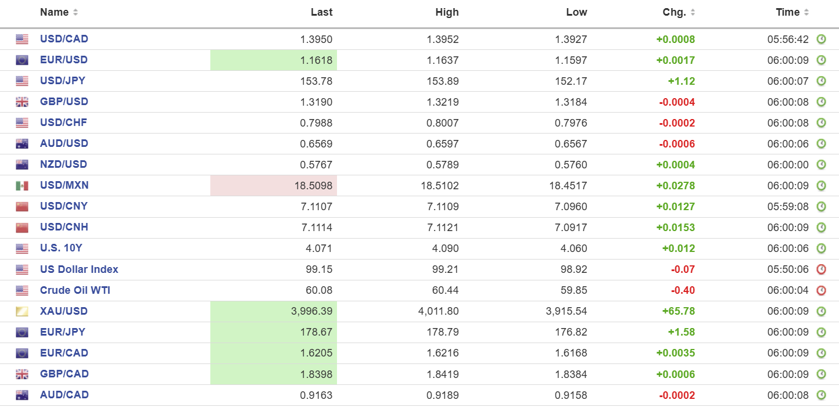Click the green clock icon in XAU/USD row
Viewport: 839px width, 407px height.
[x=821, y=311]
